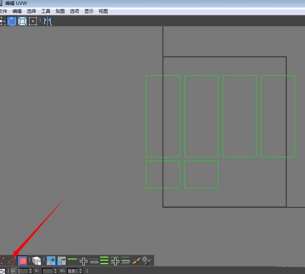Screen dimensions: 305x274
Task: Click the U value spinner arrows
Action: [x=31, y=271]
